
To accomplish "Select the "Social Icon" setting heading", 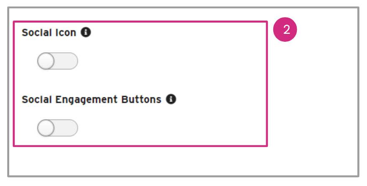I will click(x=49, y=33).
